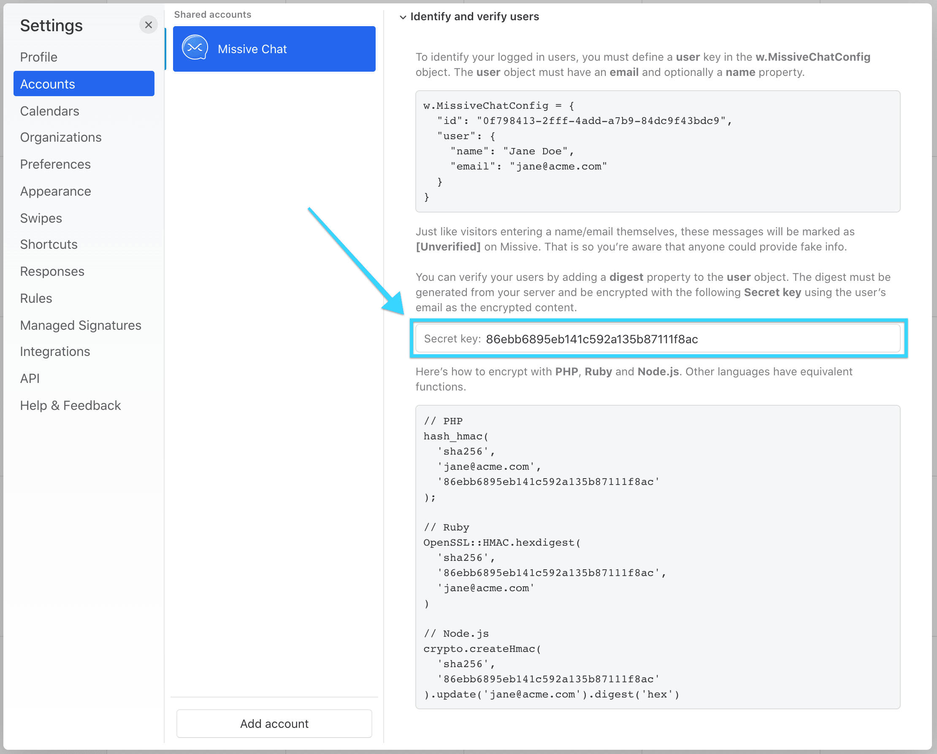Collapse the Identify and verify users section
Screen dimensions: 937x754
(403, 17)
